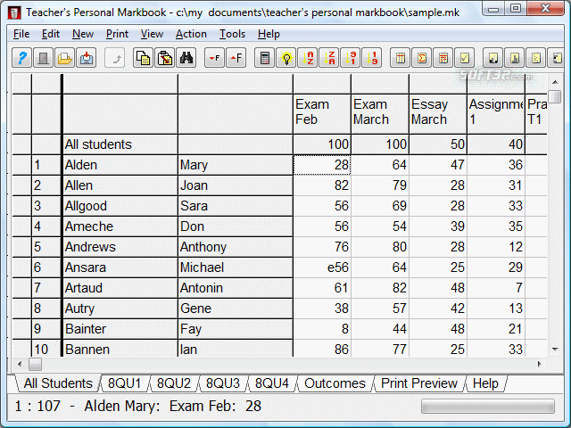Open the New menu
This screenshot has width=571, height=428.
click(x=83, y=34)
